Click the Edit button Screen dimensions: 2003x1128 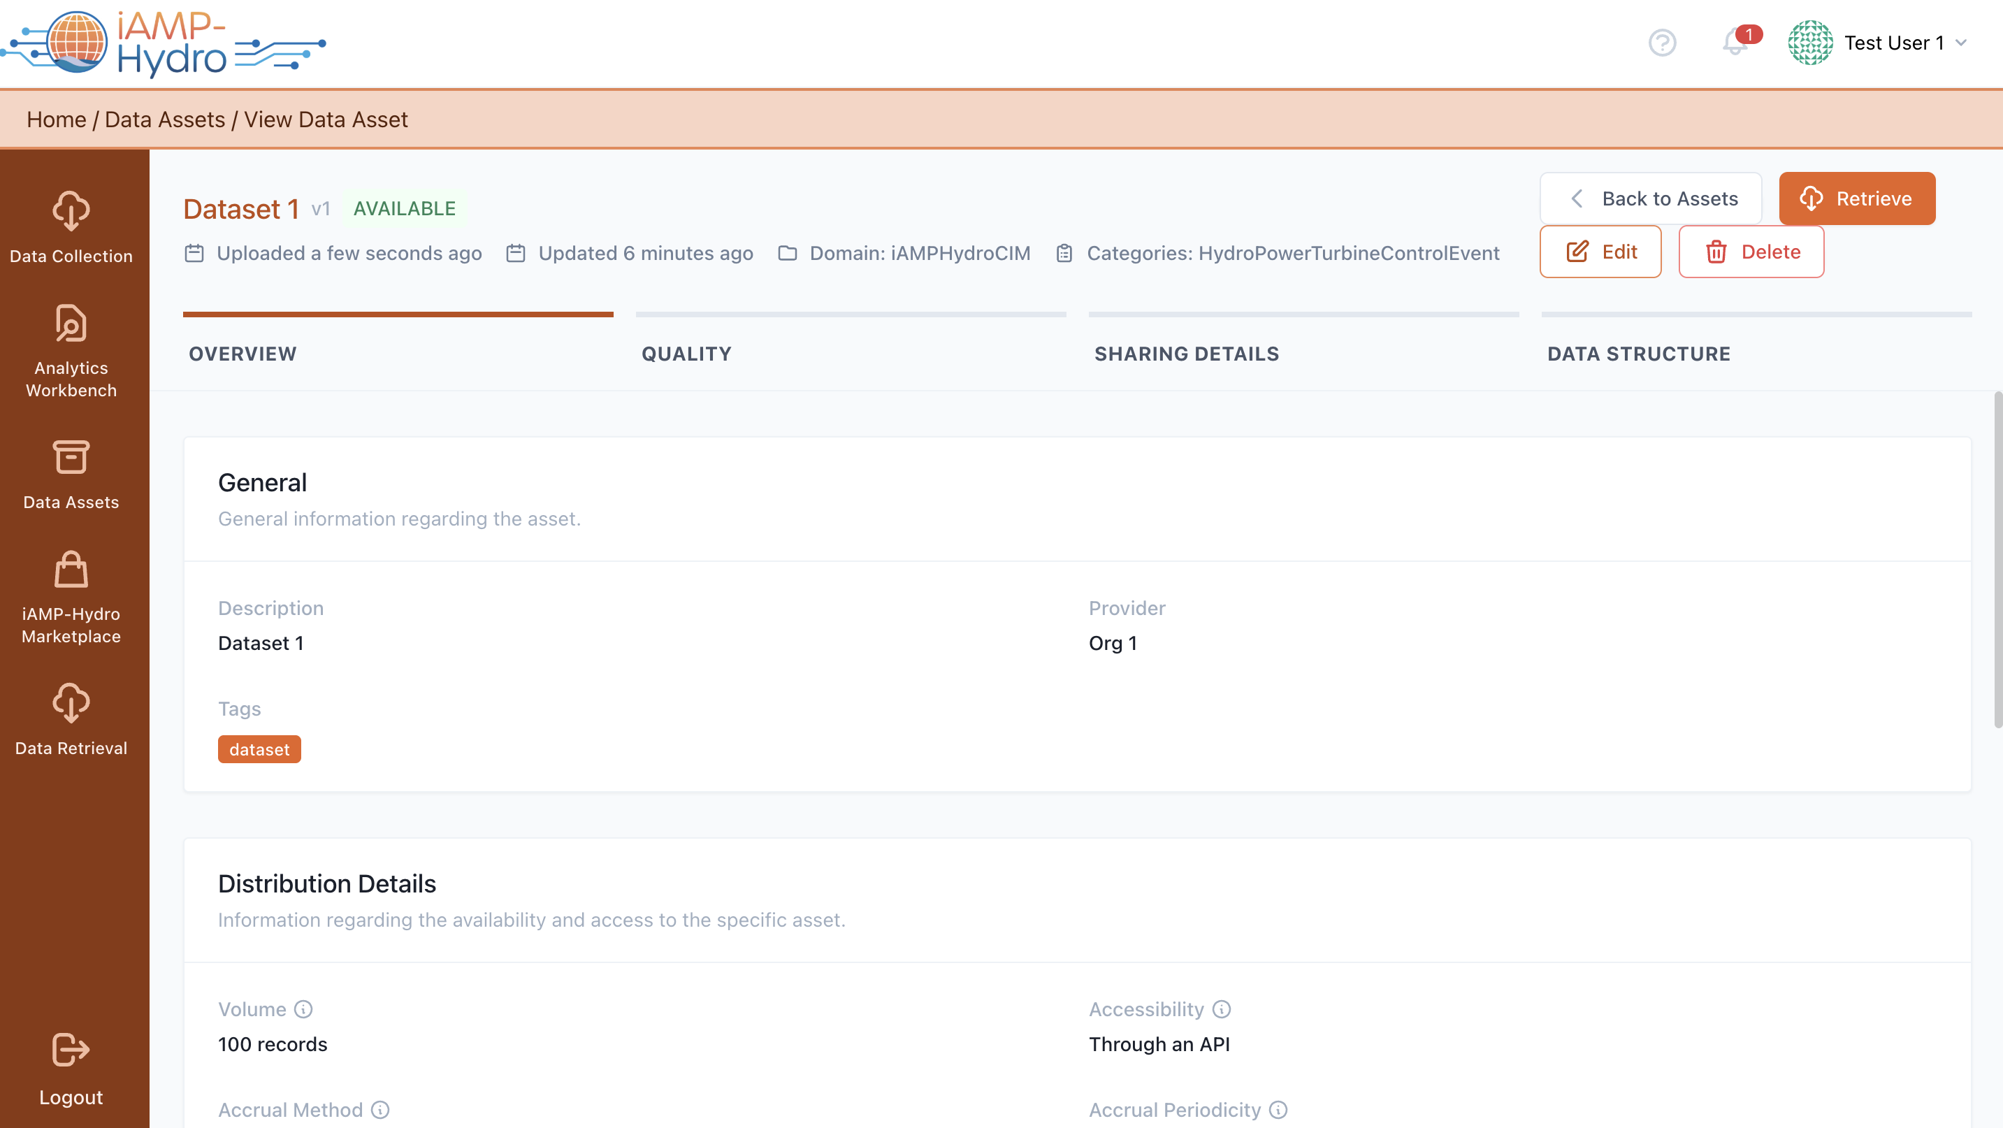pos(1600,252)
